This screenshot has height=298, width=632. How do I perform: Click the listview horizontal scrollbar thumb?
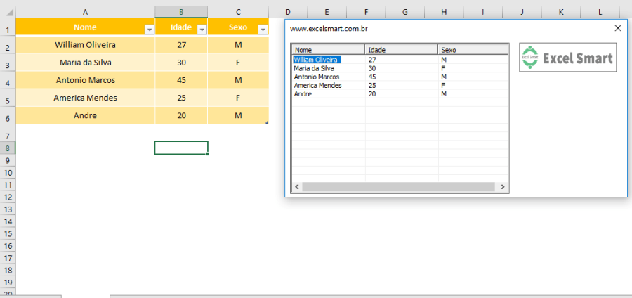point(398,187)
